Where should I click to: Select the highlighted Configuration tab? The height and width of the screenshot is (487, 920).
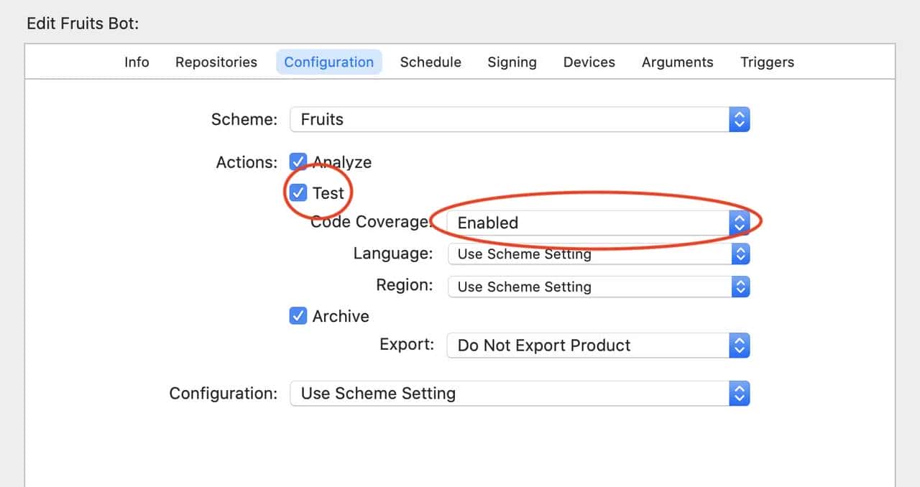coord(328,62)
